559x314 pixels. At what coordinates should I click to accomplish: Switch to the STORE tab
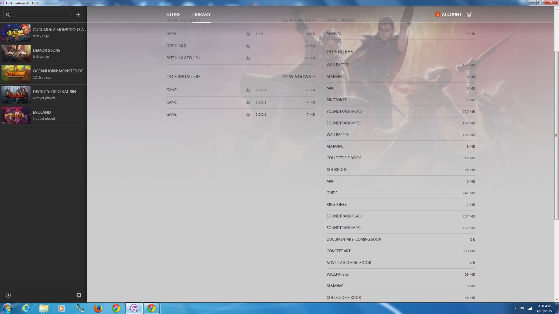pos(174,15)
